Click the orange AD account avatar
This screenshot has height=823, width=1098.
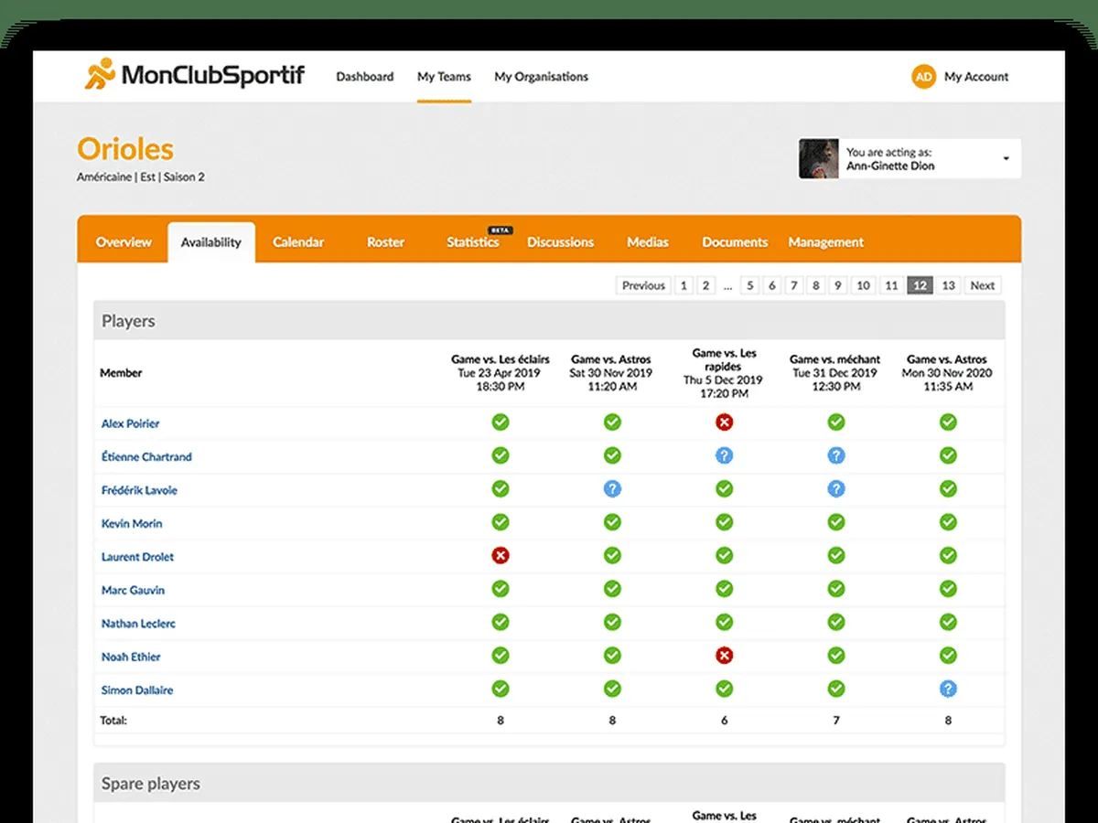pos(923,77)
